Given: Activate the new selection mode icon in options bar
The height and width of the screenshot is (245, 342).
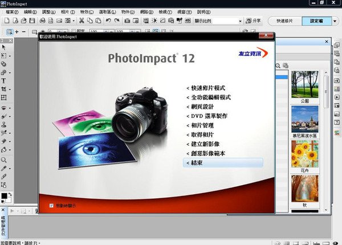Looking at the screenshot, I should point(9,32).
